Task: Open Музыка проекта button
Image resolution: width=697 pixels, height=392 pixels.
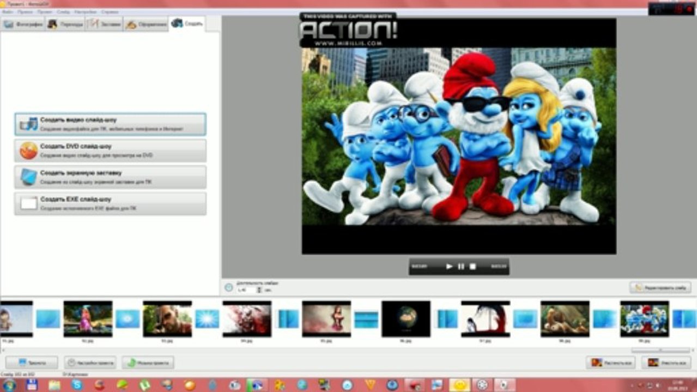Action: click(148, 362)
